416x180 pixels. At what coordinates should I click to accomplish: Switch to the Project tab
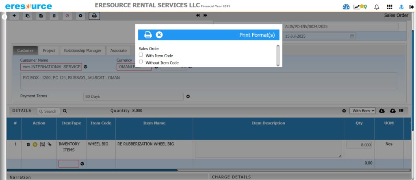pyautogui.click(x=49, y=51)
